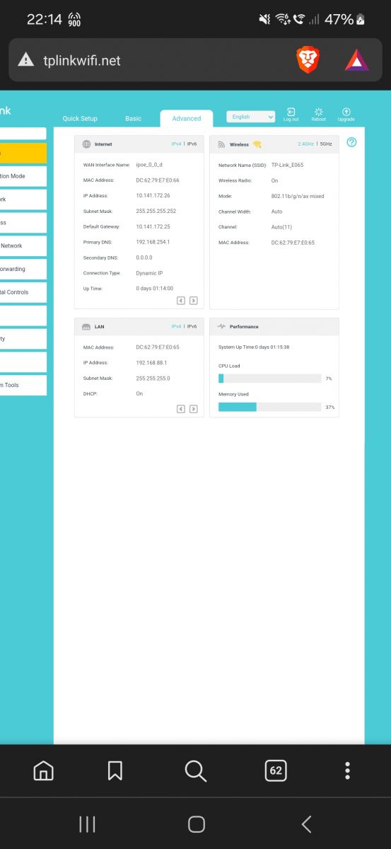
Task: Open bookmarks icon in bottom bar
Action: (x=115, y=770)
